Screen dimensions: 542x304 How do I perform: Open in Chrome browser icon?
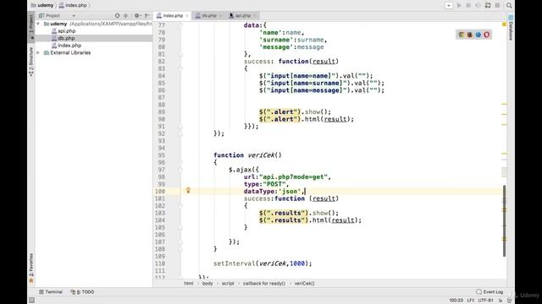pyautogui.click(x=461, y=35)
